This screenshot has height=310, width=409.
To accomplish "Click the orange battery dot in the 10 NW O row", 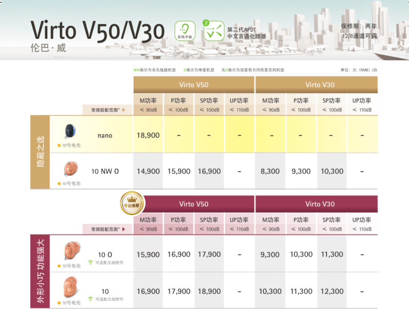I will coord(59,184).
